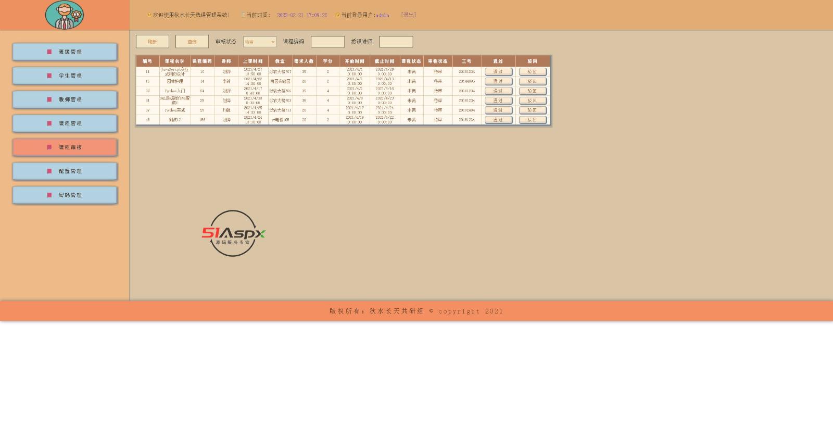This screenshot has width=833, height=438.
Task: Select the 课程审核 menu item
Action: coord(65,147)
